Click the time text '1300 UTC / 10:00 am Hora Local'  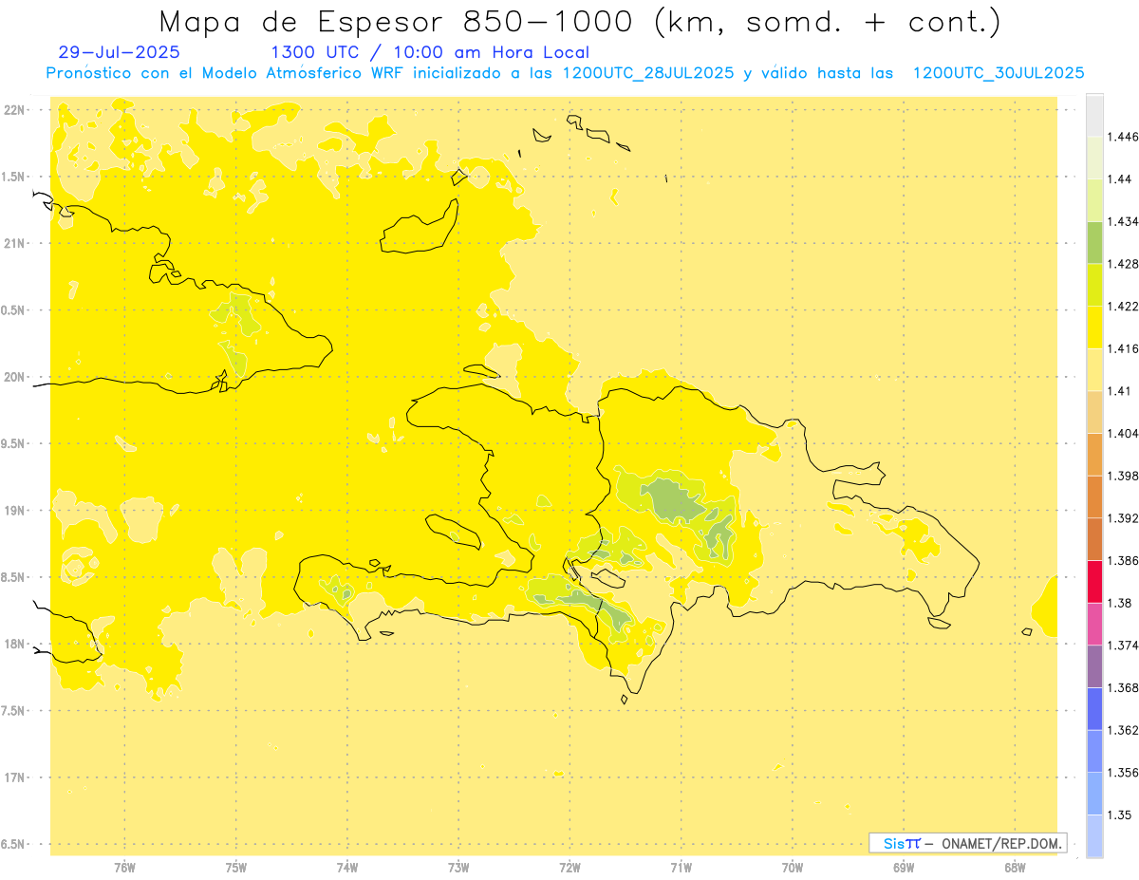click(430, 53)
